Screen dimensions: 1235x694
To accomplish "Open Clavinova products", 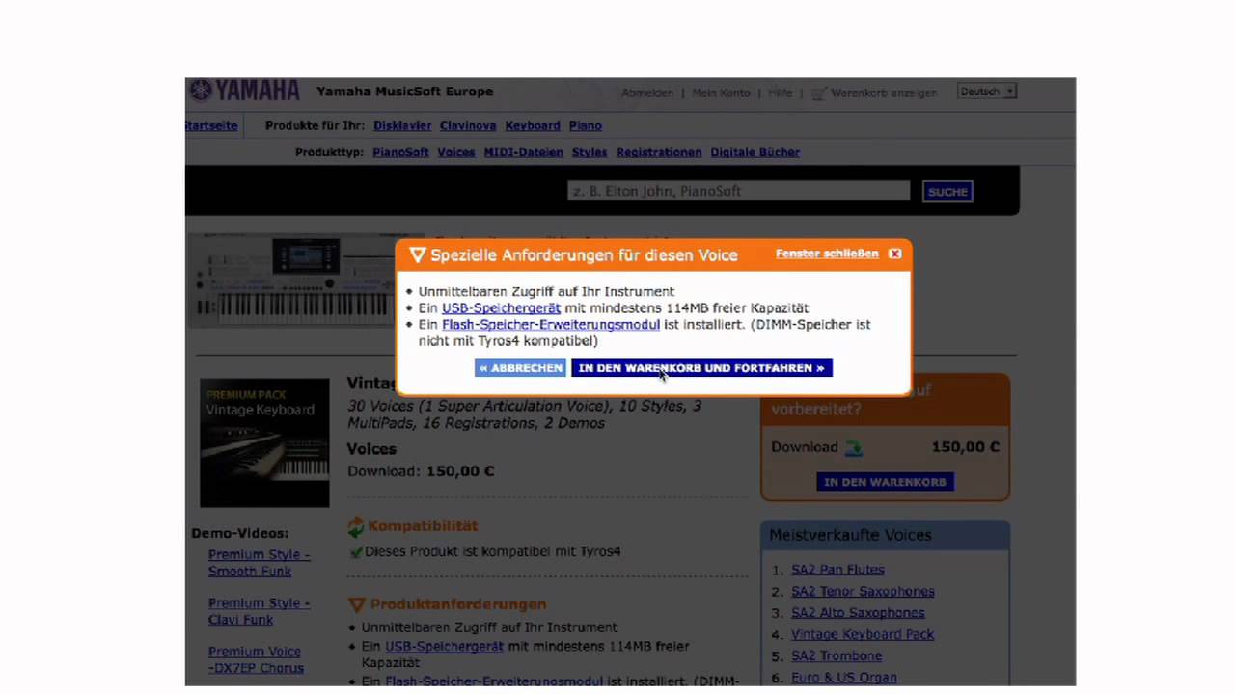I will point(468,125).
